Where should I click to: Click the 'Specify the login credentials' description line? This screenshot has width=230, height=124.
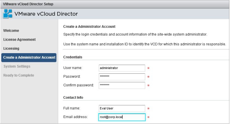click(135, 34)
